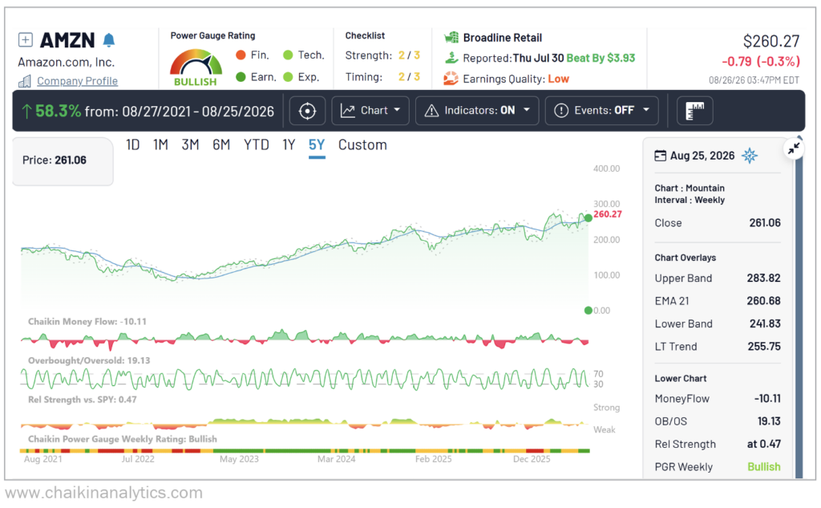Click the Beat By $3.93 text
Screen dimensions: 821x508
(601, 58)
